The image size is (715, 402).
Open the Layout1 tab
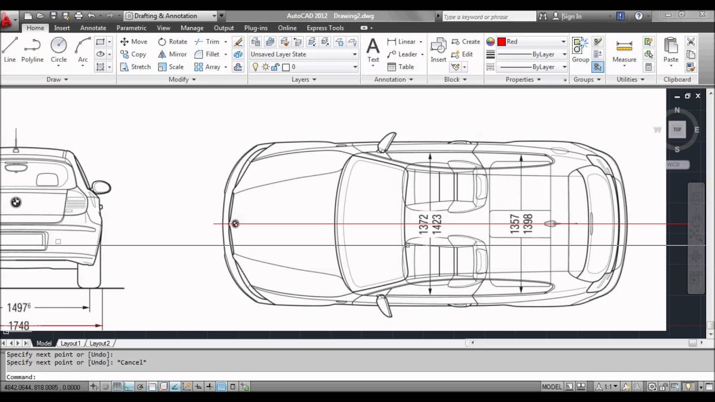pyautogui.click(x=70, y=343)
